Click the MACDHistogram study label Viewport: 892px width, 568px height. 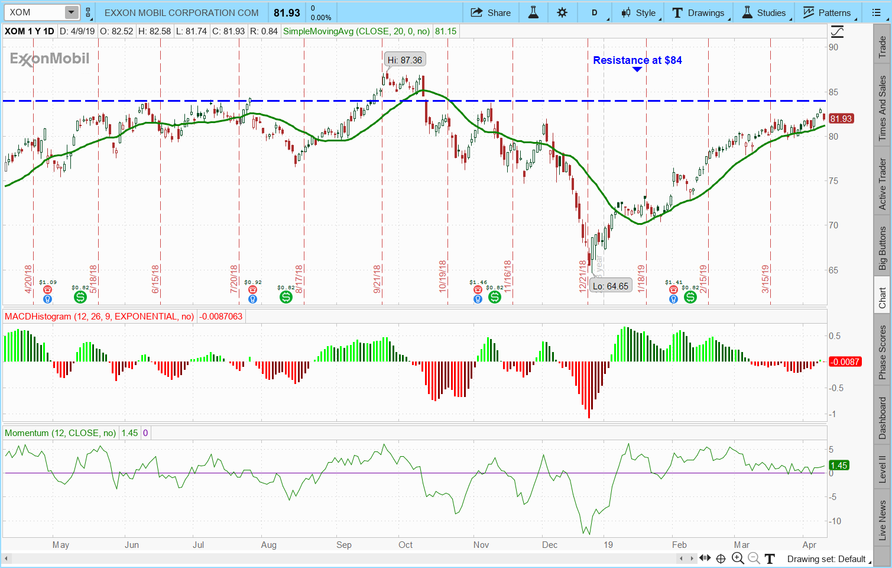(99, 317)
